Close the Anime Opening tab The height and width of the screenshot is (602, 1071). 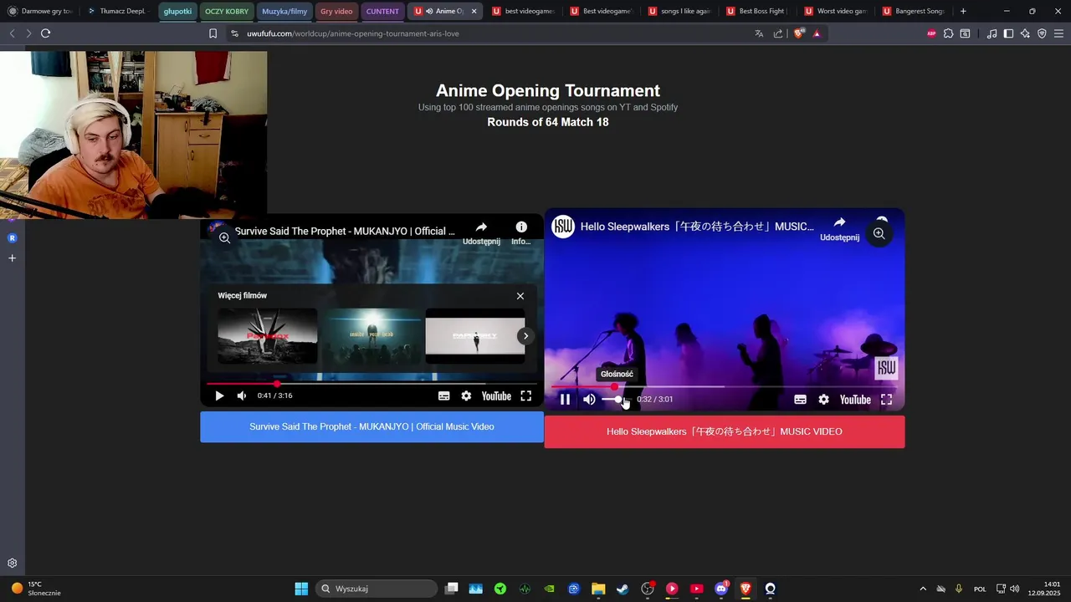(x=474, y=12)
